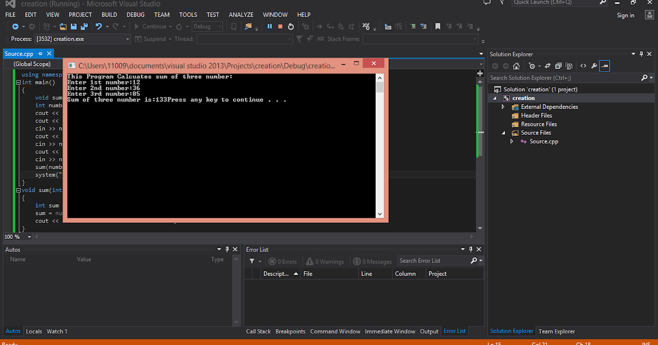The width and height of the screenshot is (658, 345).
Task: Open Properties wrench icon in Solution Explorer
Action: pyautogui.click(x=594, y=66)
